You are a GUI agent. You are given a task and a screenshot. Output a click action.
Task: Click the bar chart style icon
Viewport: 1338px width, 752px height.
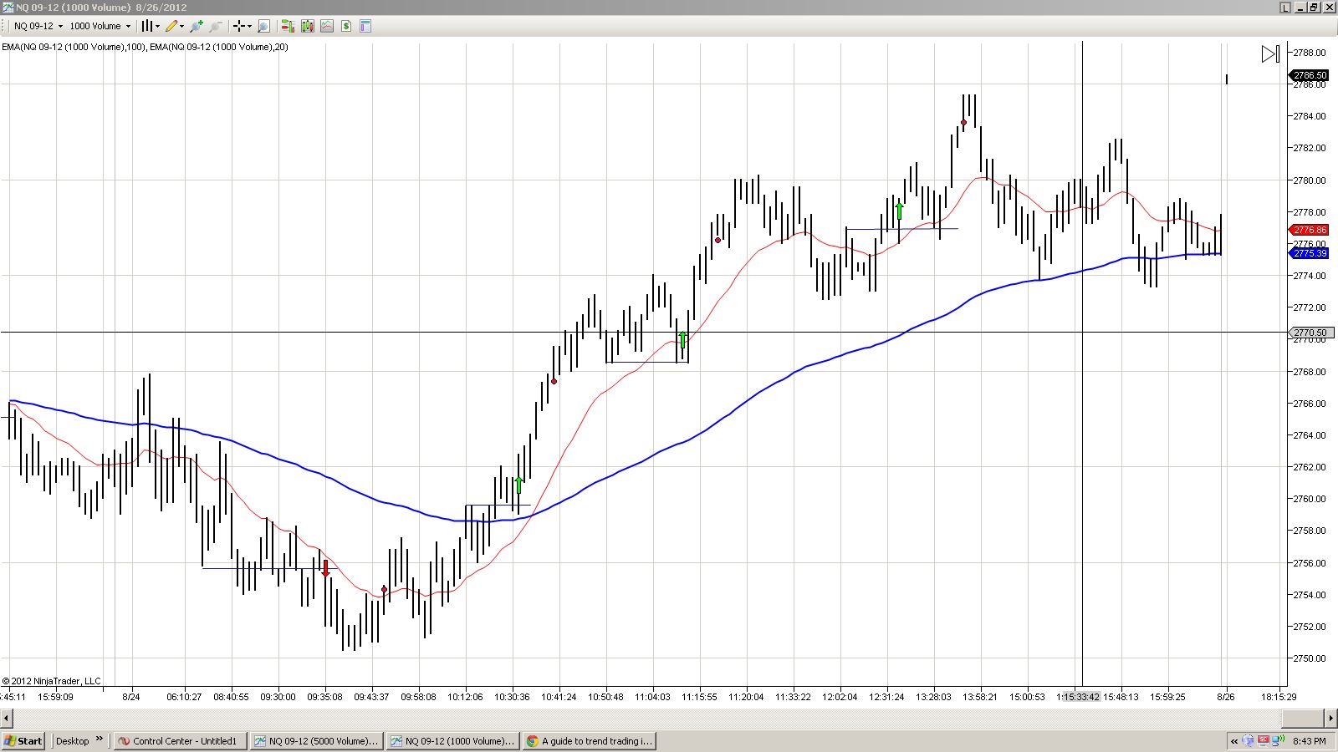(x=146, y=26)
